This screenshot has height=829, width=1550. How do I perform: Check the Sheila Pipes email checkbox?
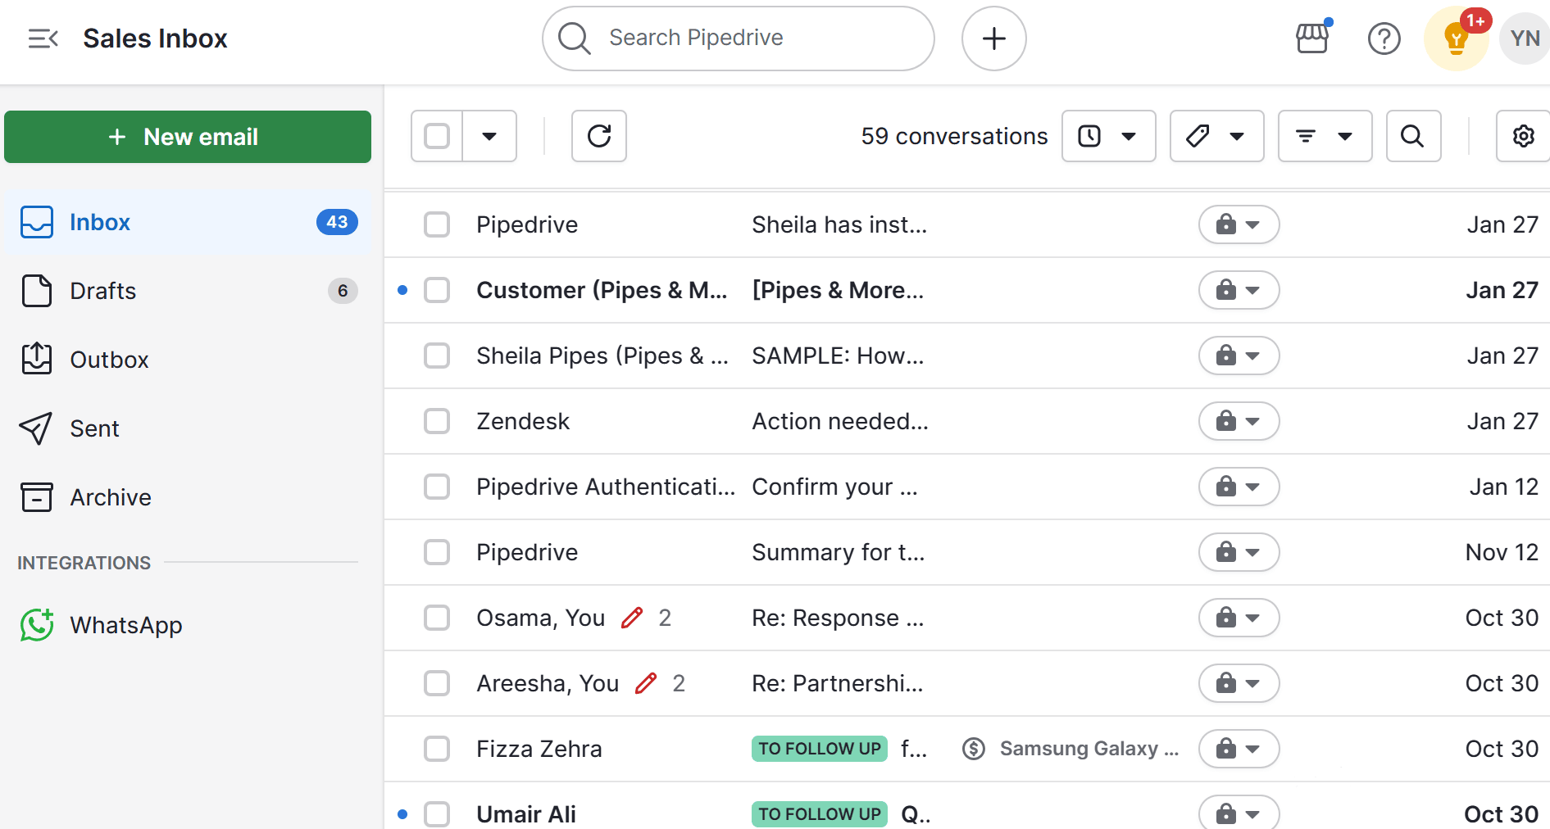tap(437, 356)
